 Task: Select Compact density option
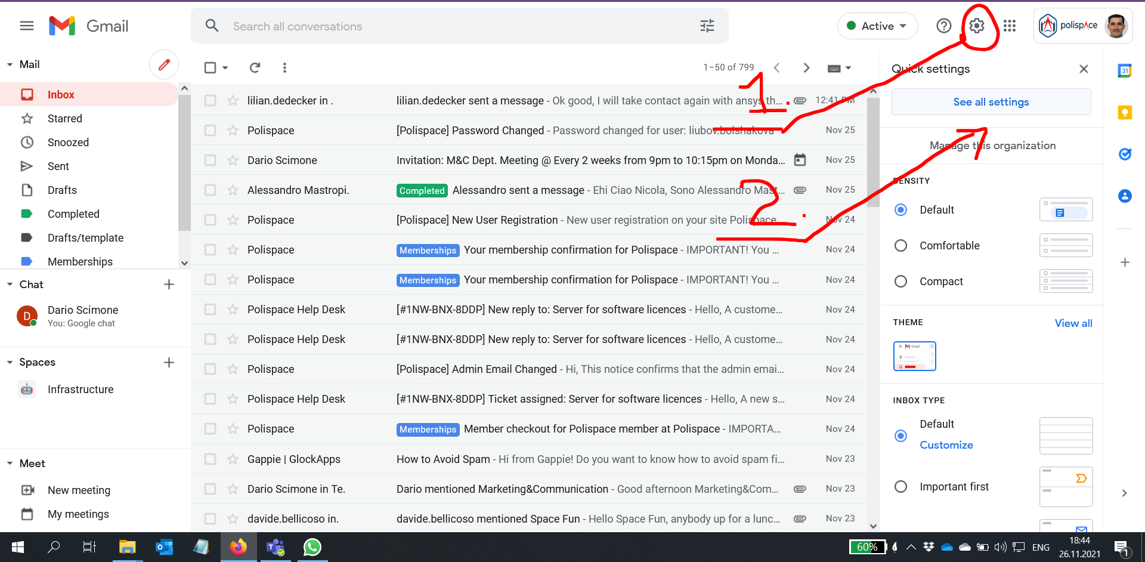click(900, 281)
